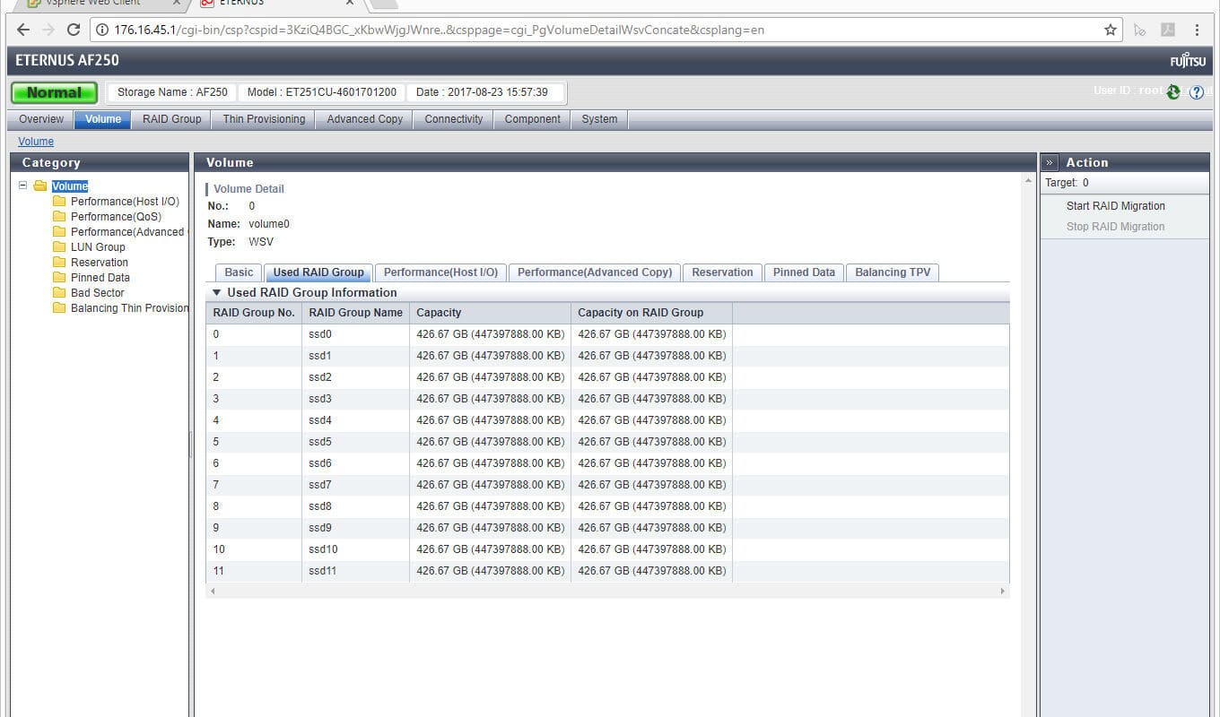
Task: Switch to the Balancing TPV tab
Action: point(893,272)
